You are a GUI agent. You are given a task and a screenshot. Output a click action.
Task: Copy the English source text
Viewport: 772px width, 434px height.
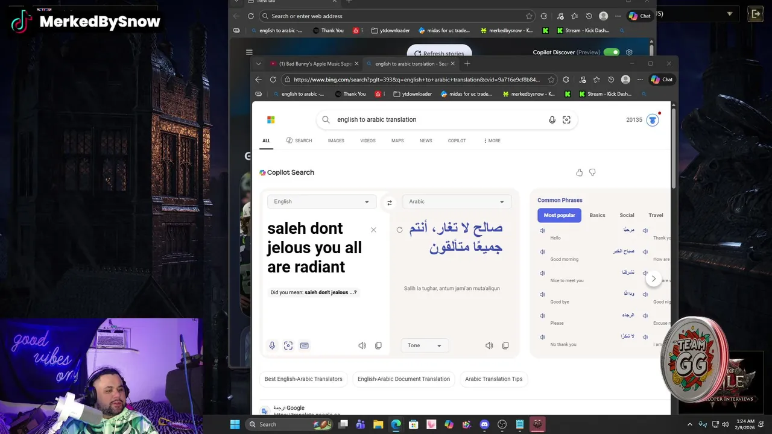coord(378,345)
